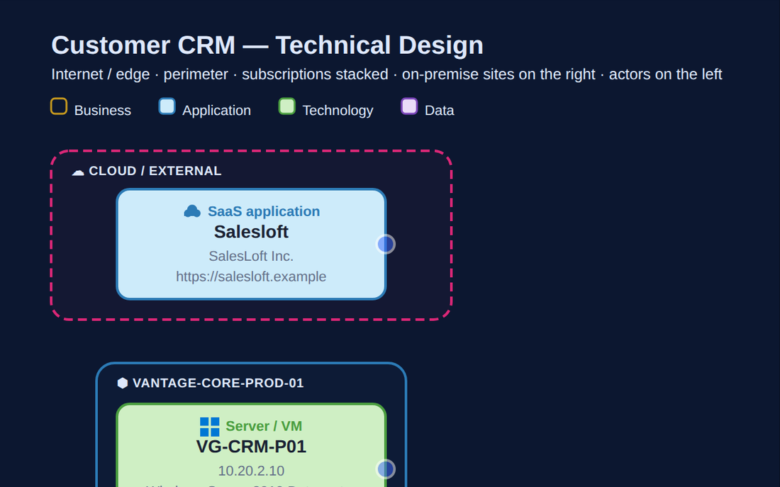Click the diagram subtitle about on-premise sites
This screenshot has width=780, height=487.
(386, 74)
